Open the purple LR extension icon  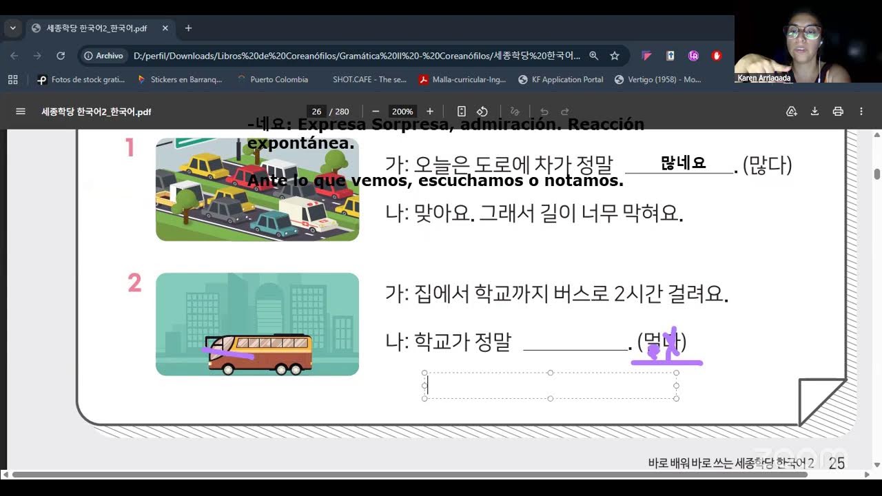[x=693, y=56]
